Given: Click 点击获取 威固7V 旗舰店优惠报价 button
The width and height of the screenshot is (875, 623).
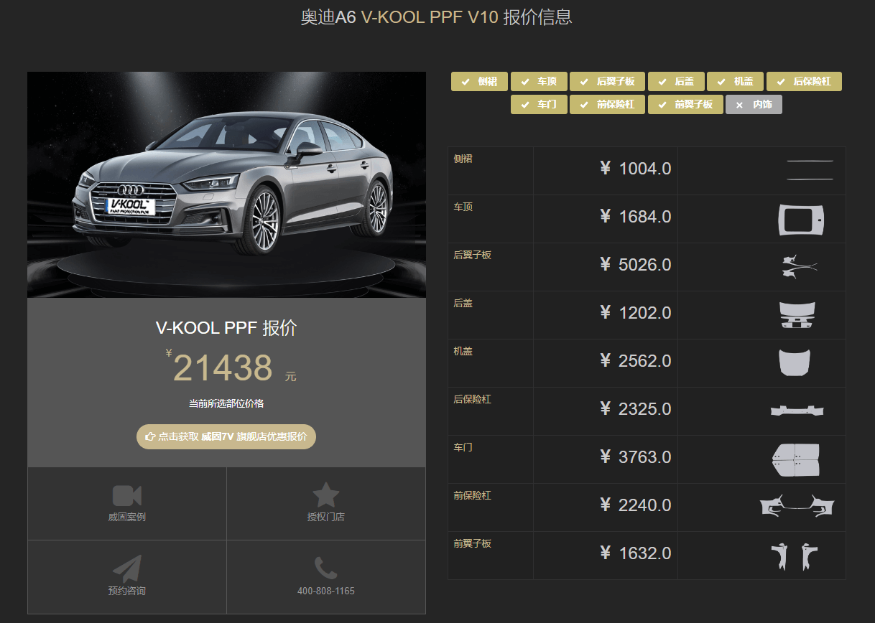Looking at the screenshot, I should point(226,436).
